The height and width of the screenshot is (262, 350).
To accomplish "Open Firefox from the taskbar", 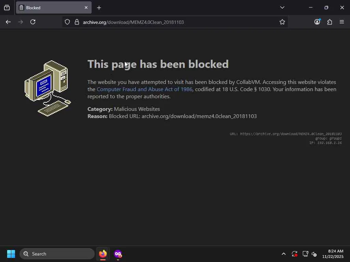I will pos(103,254).
